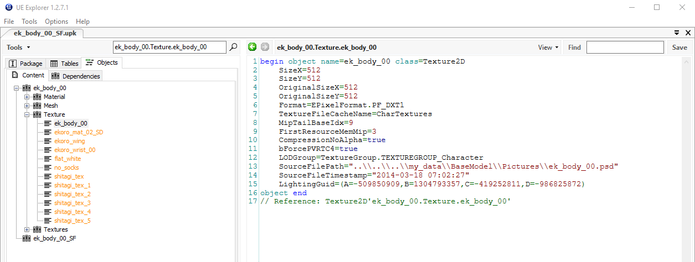
Task: Click the LightingGuid code line
Action: [x=432, y=184]
